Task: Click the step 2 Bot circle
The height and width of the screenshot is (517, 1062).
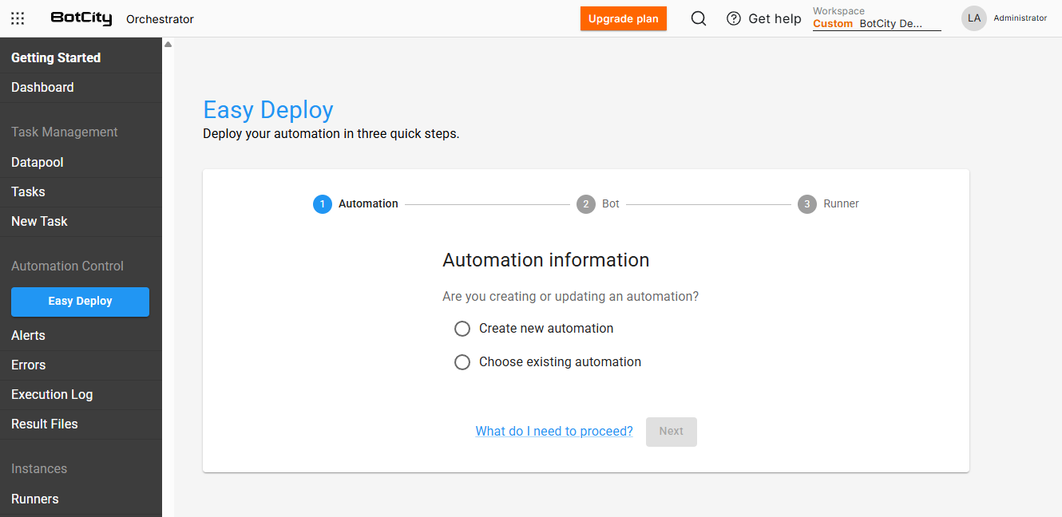Action: tap(586, 204)
